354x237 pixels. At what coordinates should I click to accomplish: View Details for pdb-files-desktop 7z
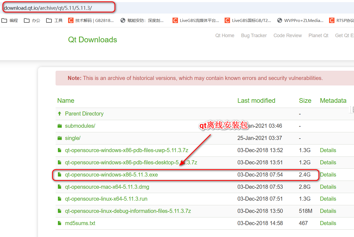point(328,162)
